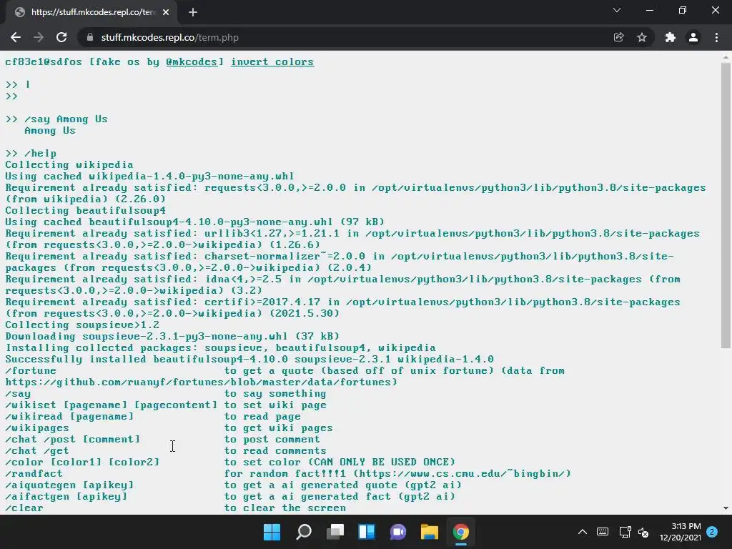Click the first terminal prompt input

[28, 84]
